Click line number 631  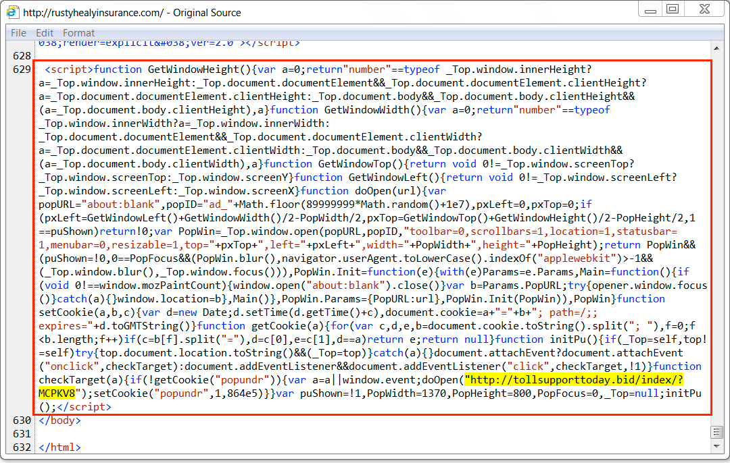[22, 434]
